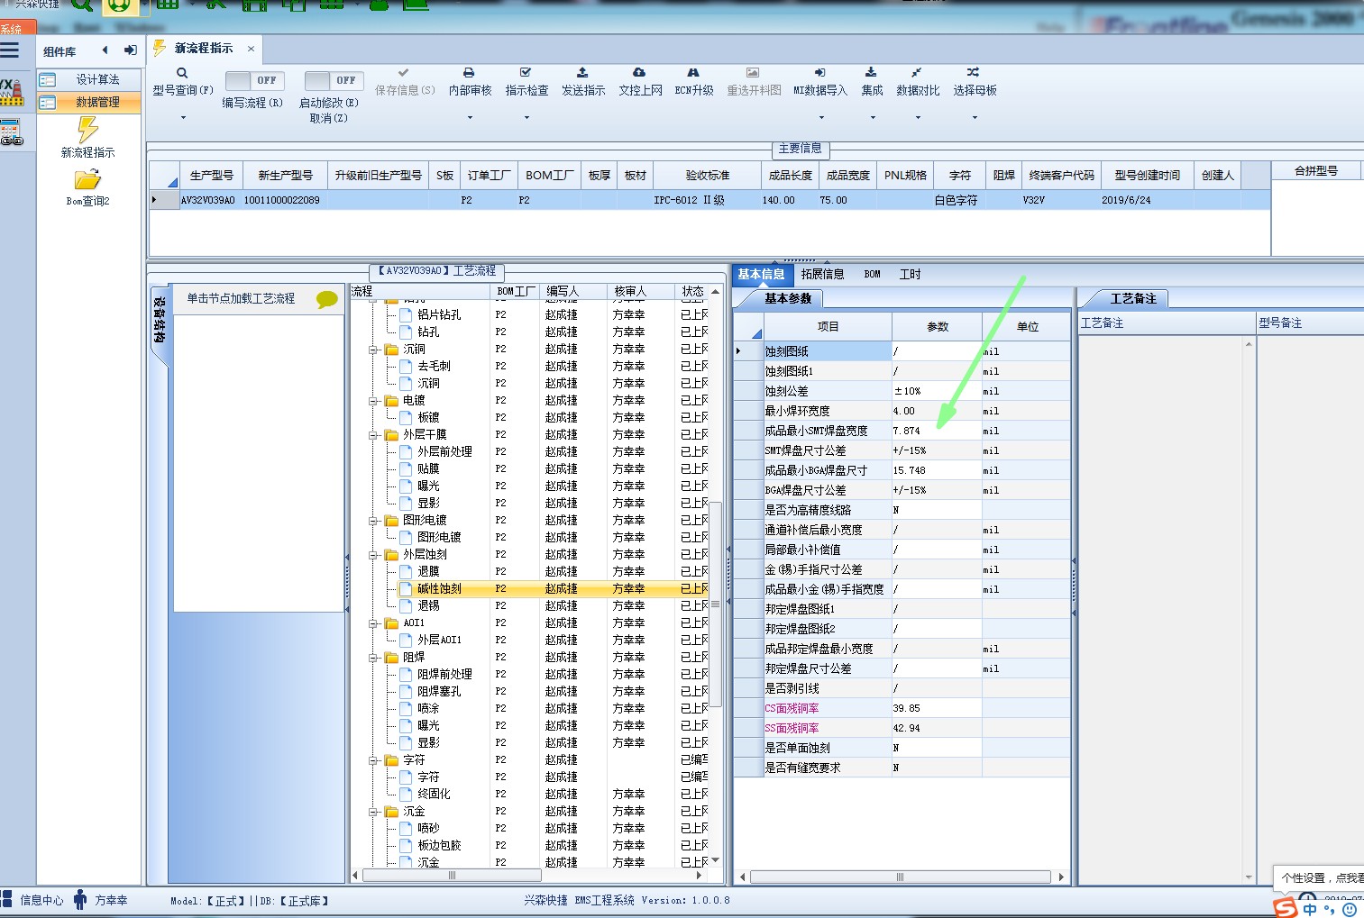This screenshot has height=918, width=1364.
Task: Collapse the AOI1 tree node
Action: coord(373,623)
